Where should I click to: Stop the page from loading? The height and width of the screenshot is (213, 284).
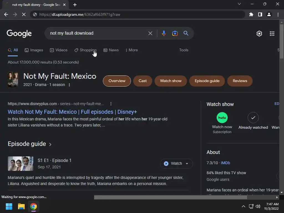[x=24, y=14]
